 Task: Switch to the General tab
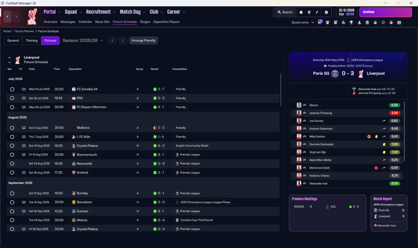click(x=13, y=40)
